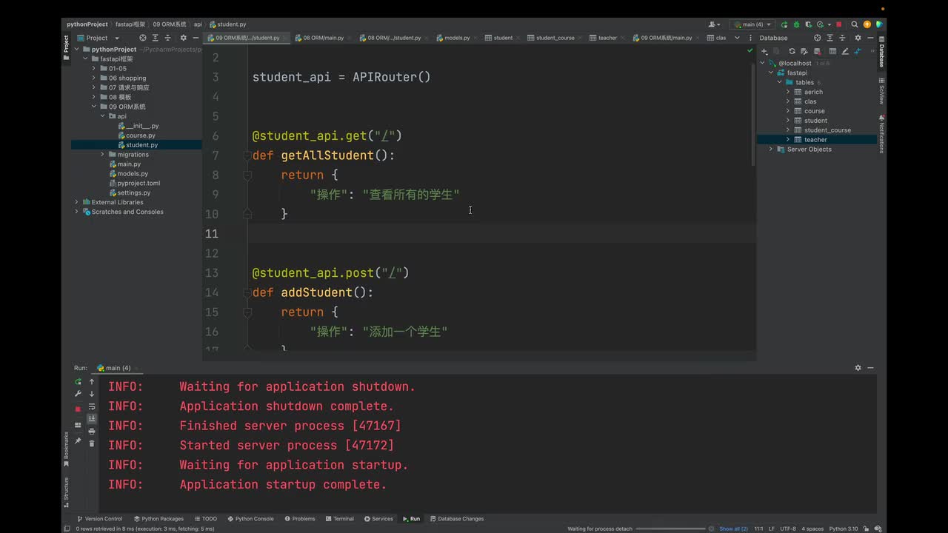This screenshot has width=948, height=533.
Task: Expand the Server Objects node
Action: coord(771,149)
